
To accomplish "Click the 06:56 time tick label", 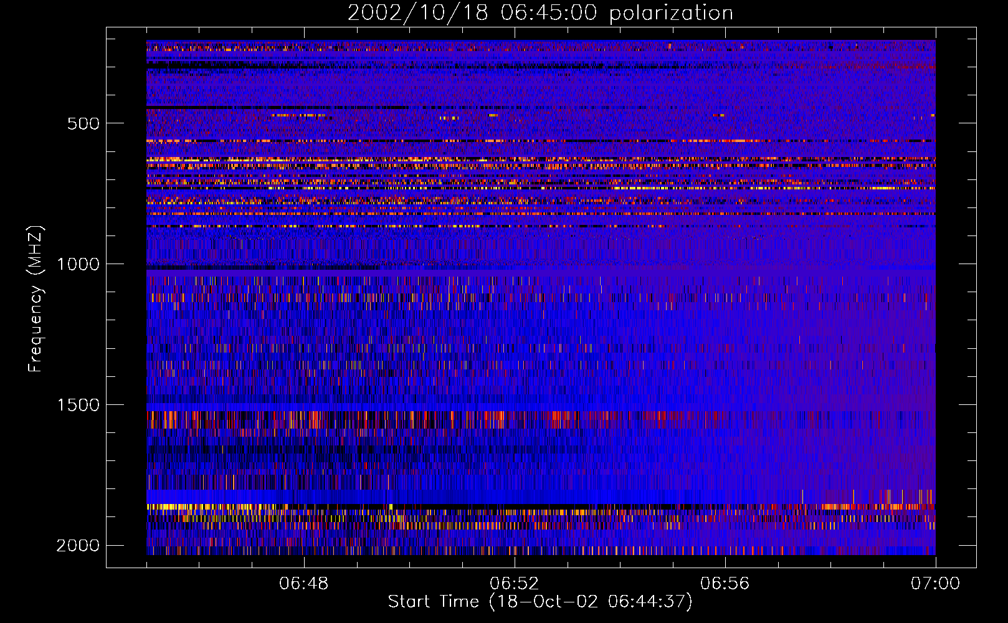I will coord(725,584).
